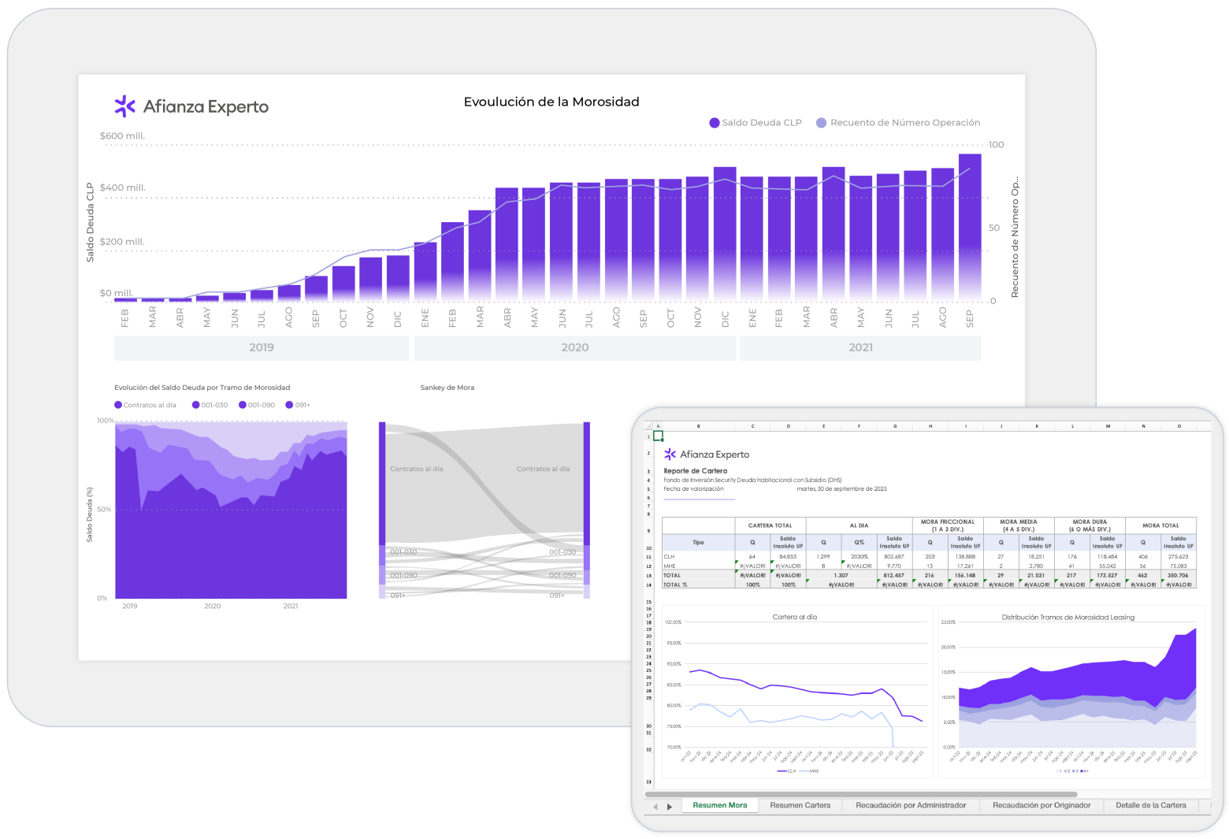The image size is (1229, 839).
Task: Expand the 2019 year group on axis
Action: tap(262, 347)
